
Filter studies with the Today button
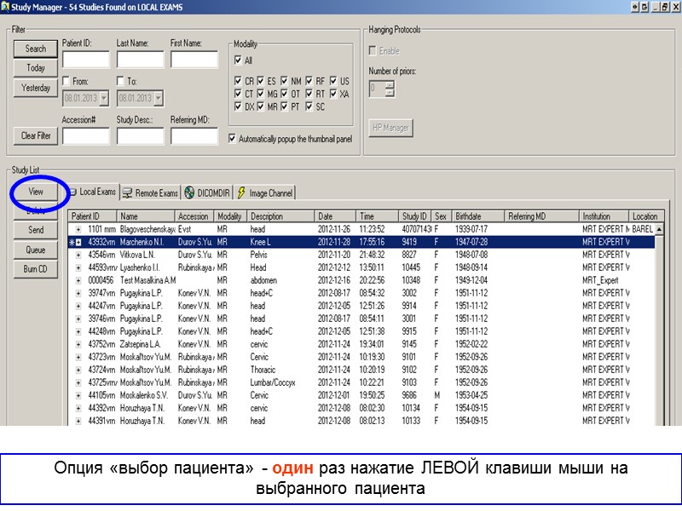click(x=36, y=68)
